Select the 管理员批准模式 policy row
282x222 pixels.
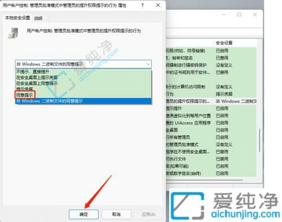click(211, 144)
